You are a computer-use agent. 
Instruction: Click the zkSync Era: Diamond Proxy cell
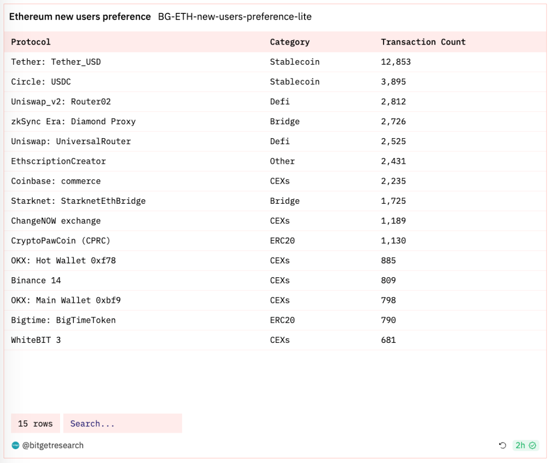tap(73, 122)
